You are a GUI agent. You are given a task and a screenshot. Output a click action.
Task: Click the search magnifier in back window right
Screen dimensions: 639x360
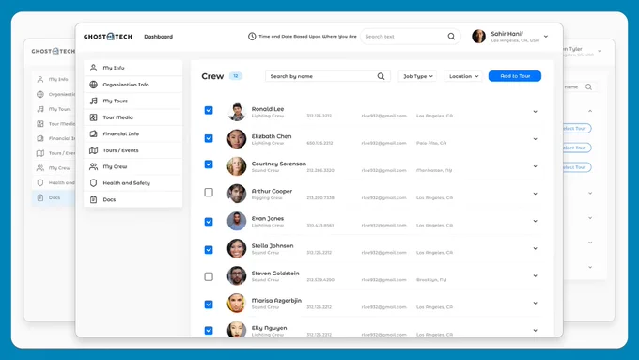coord(588,86)
